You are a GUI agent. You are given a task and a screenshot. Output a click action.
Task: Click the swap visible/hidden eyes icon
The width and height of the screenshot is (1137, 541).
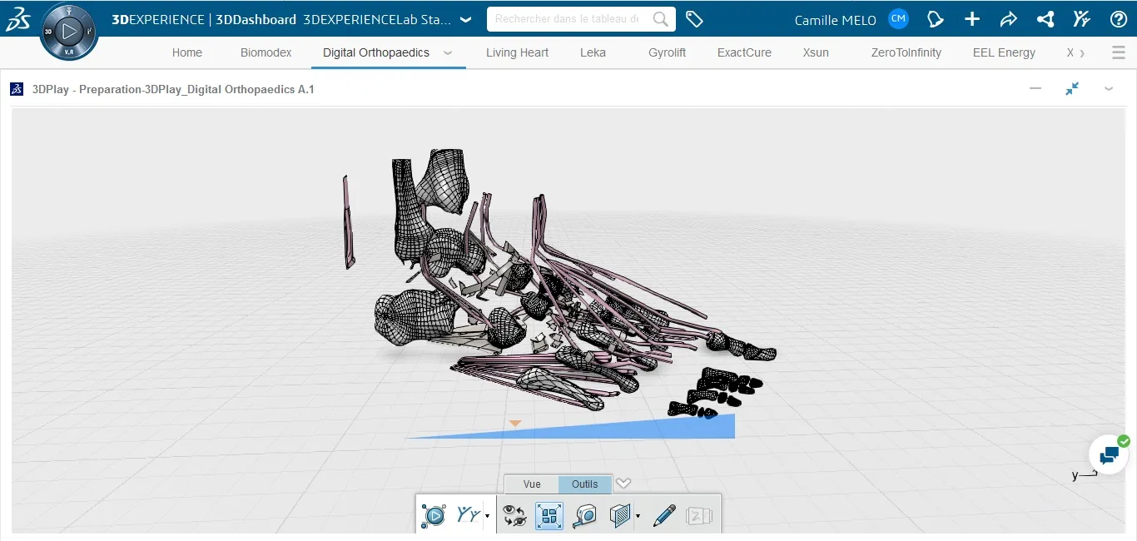(x=514, y=516)
